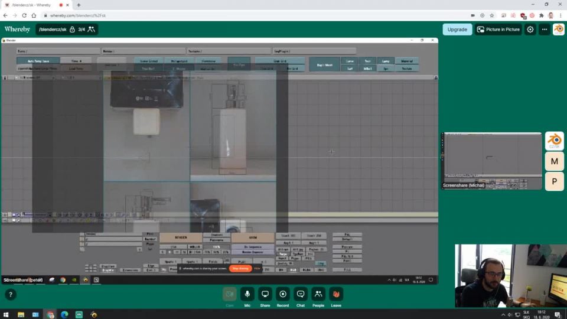Open the Screenshare (Michal) thumbnail
The image size is (567, 319).
(x=491, y=161)
